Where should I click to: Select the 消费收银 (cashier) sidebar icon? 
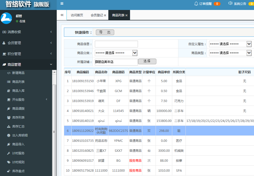point(4,32)
